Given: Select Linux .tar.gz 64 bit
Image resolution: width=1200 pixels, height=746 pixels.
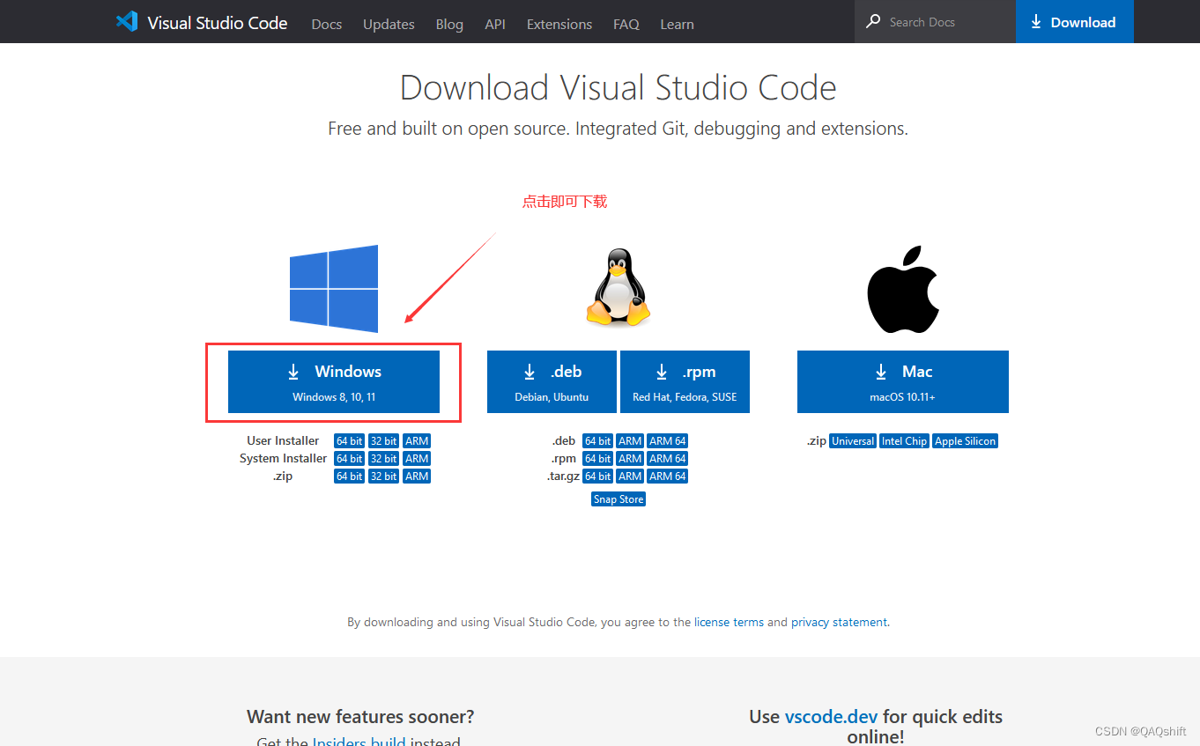Looking at the screenshot, I should pos(597,476).
